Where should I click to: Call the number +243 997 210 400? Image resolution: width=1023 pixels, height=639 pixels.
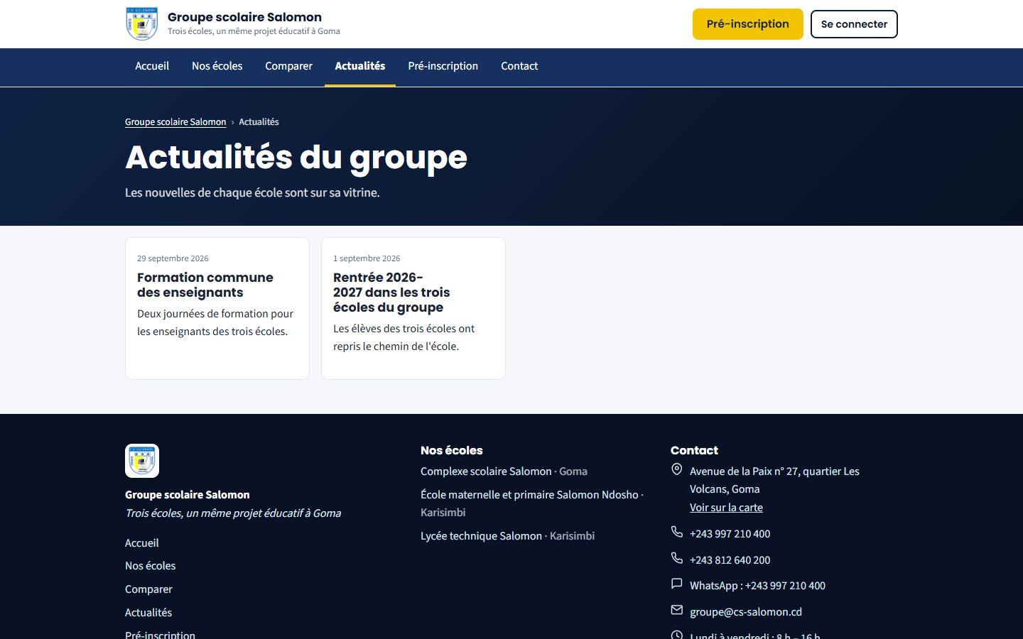(730, 534)
